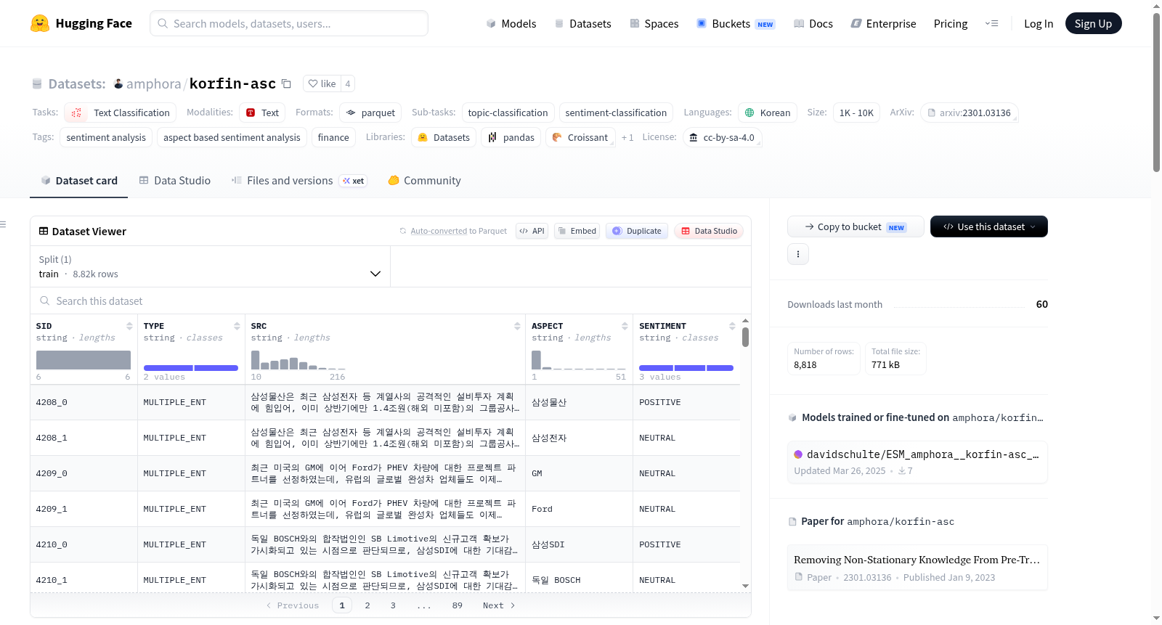Expand the Split train dropdown
This screenshot has height=625, width=1162.
210,266
